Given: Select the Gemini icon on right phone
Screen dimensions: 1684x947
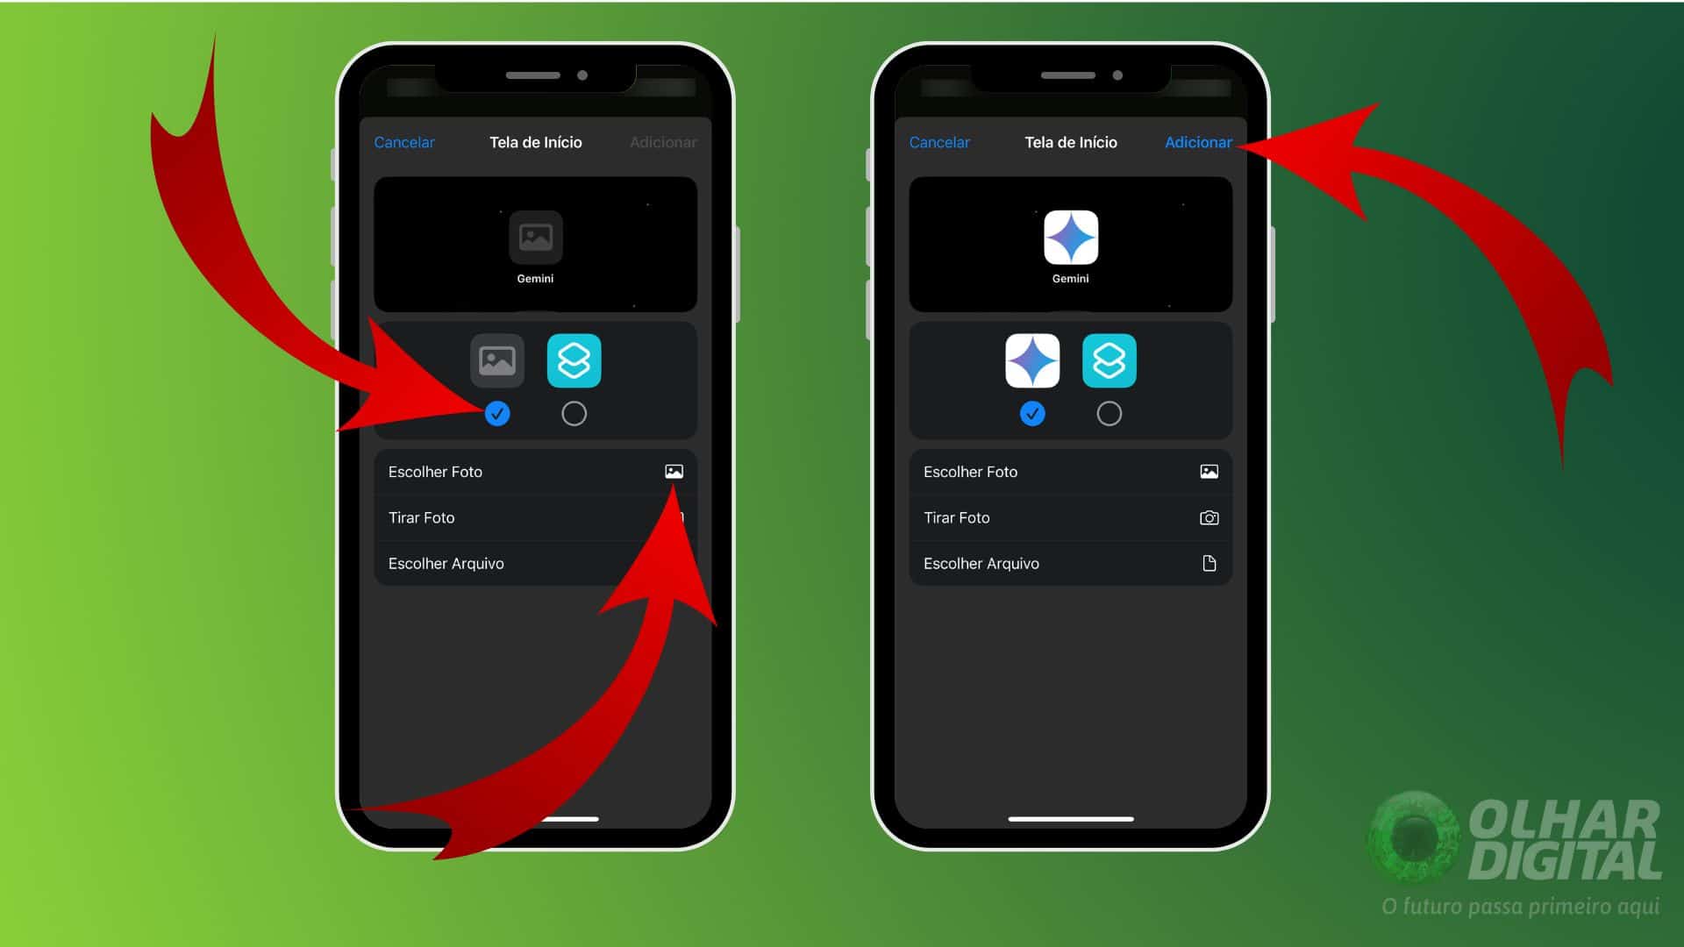Looking at the screenshot, I should tap(1068, 239).
